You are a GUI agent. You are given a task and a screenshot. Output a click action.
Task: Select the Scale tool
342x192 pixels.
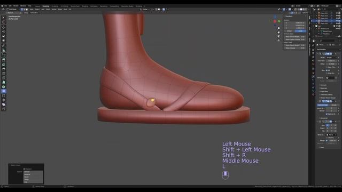pyautogui.click(x=4, y=36)
